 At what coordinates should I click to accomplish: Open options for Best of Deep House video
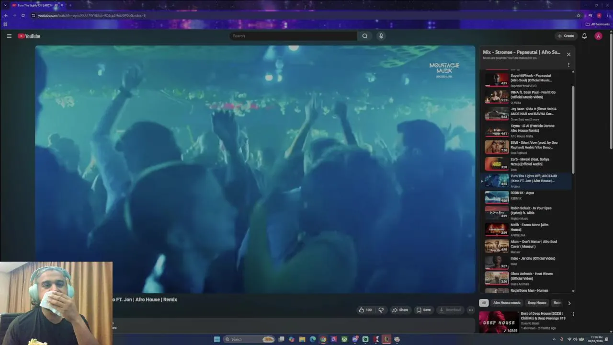pyautogui.click(x=573, y=314)
